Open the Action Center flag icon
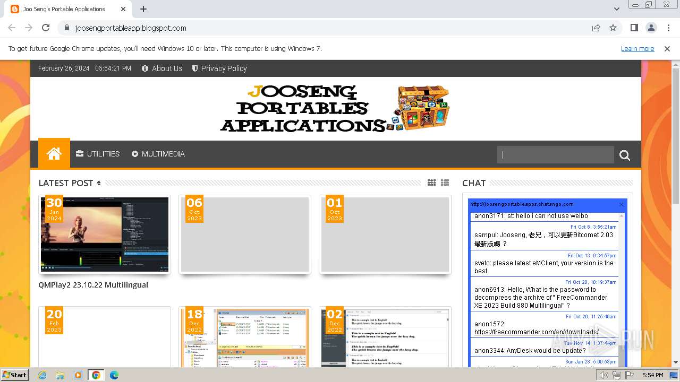Image resolution: width=680 pixels, height=382 pixels. tap(629, 375)
